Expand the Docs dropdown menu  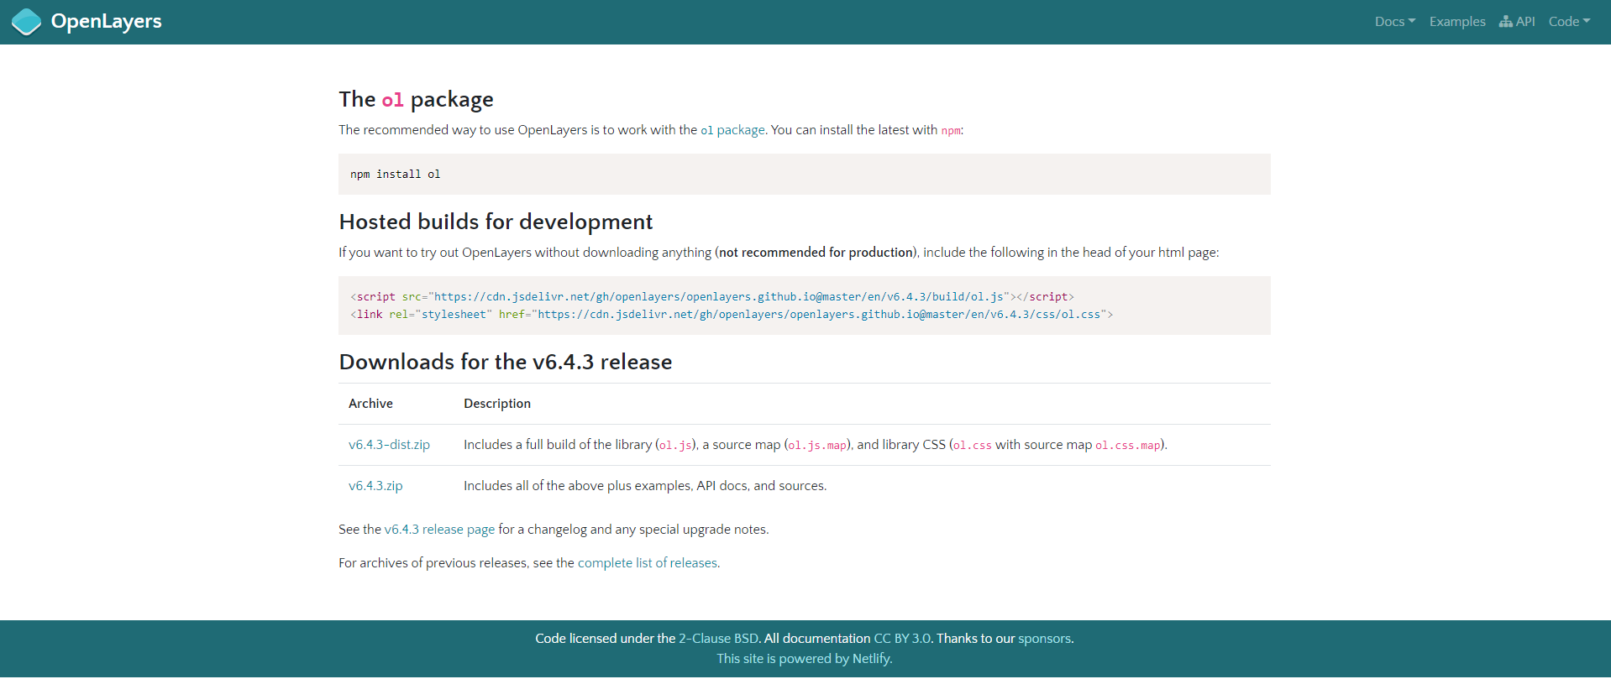[1394, 22]
